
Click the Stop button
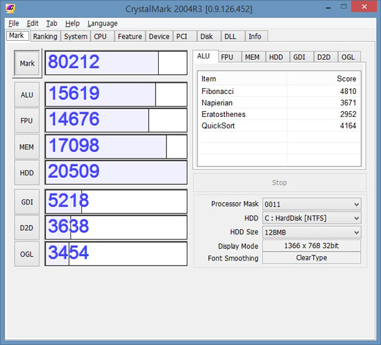pos(279,182)
